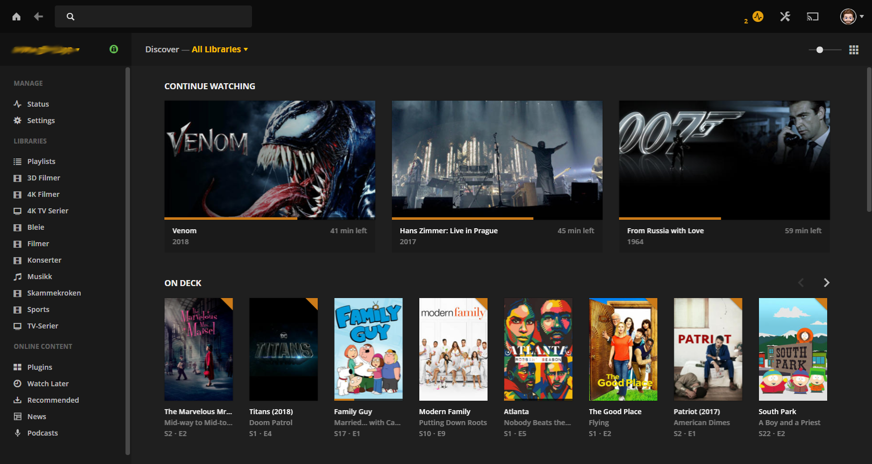
Task: Open the Settings wrench and screwdriver icon
Action: [785, 16]
